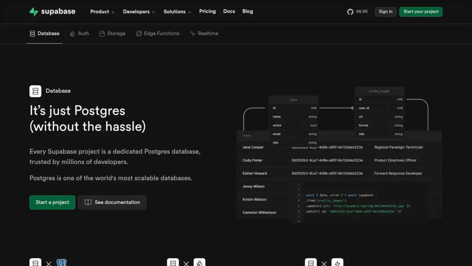Click the lightning icon in the right feature pair

[x=337, y=262]
